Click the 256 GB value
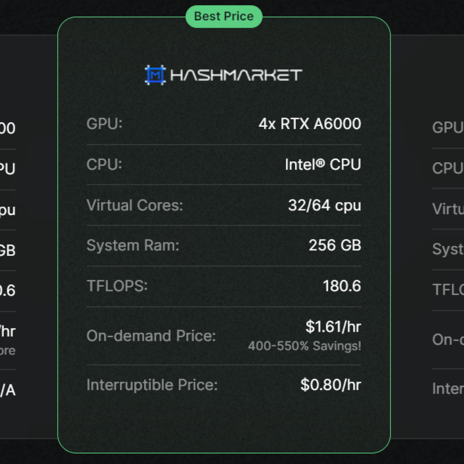 (x=335, y=245)
